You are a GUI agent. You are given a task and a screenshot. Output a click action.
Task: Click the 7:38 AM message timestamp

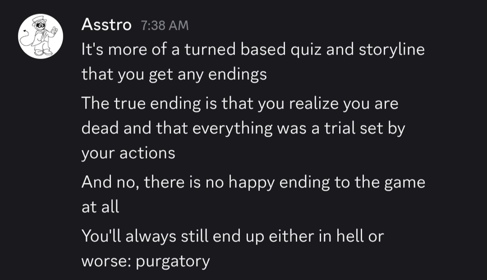(164, 25)
